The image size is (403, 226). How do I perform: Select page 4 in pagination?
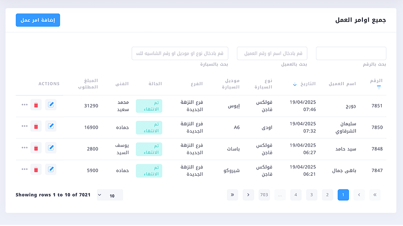click(x=295, y=195)
